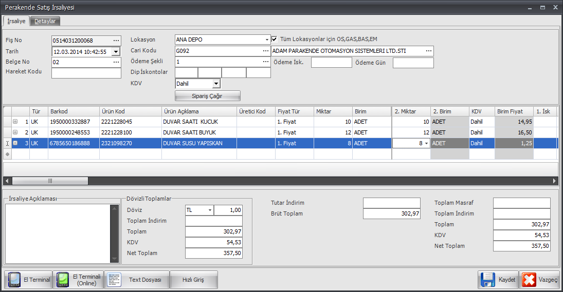Open Belge No lookup ellipsis button
Screen dimensions: 563x292
point(116,62)
